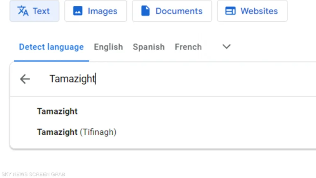This screenshot has width=316, height=178.
Task: Switch to Images translation label
Action: [102, 11]
